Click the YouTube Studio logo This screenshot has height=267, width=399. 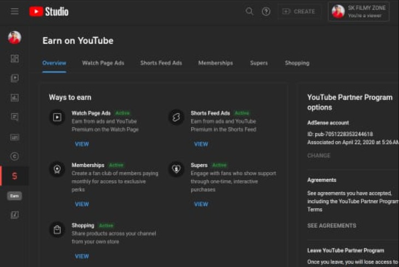pos(49,11)
